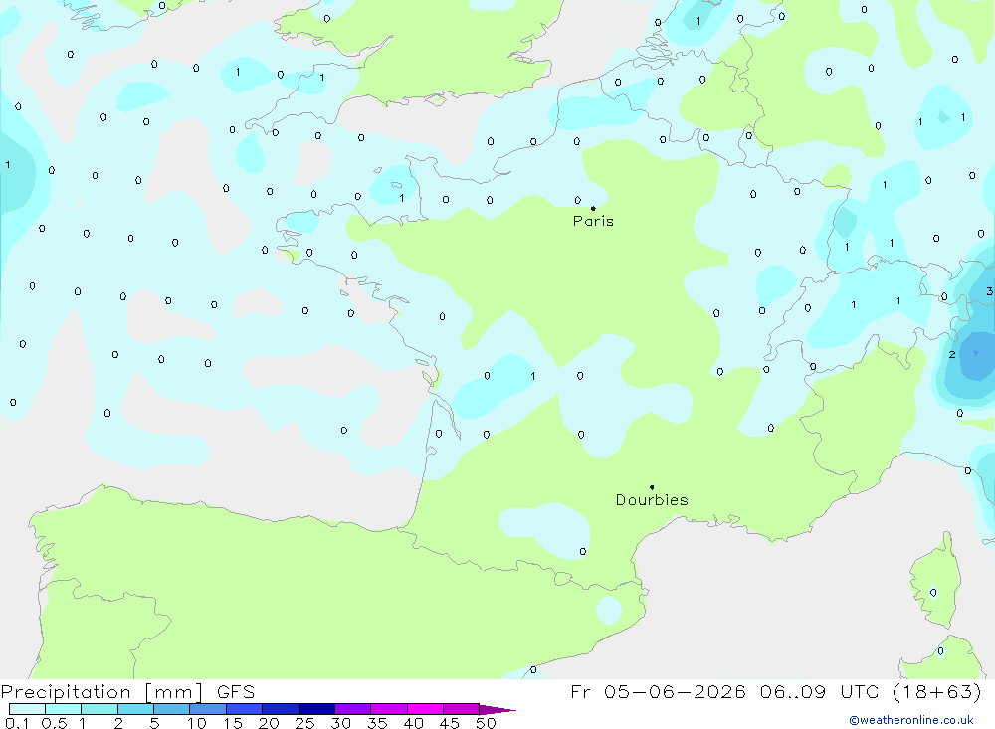Image resolution: width=995 pixels, height=729 pixels.
Task: Choose the 15–20 mm legend color box
Action: pos(244,709)
